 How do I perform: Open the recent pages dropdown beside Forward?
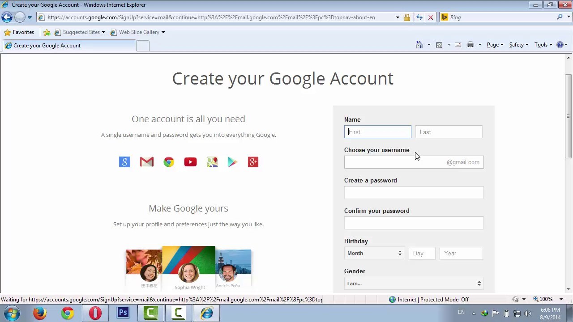click(x=30, y=17)
